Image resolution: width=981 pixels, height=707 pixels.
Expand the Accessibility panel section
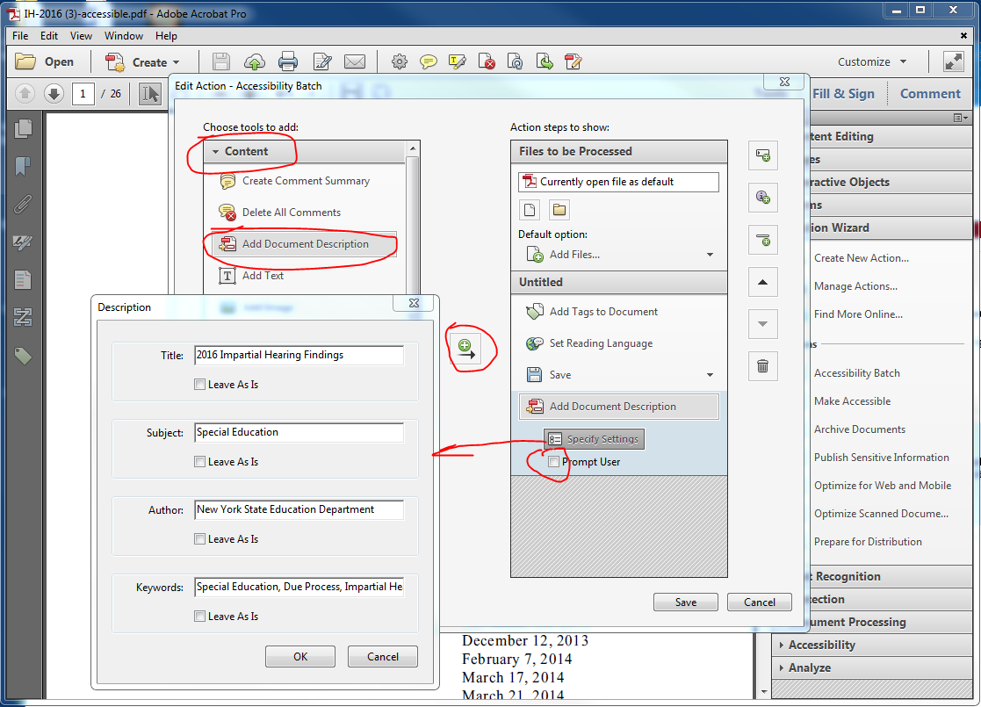tap(782, 645)
